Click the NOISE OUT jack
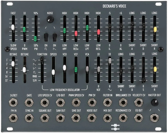 [92, 118]
